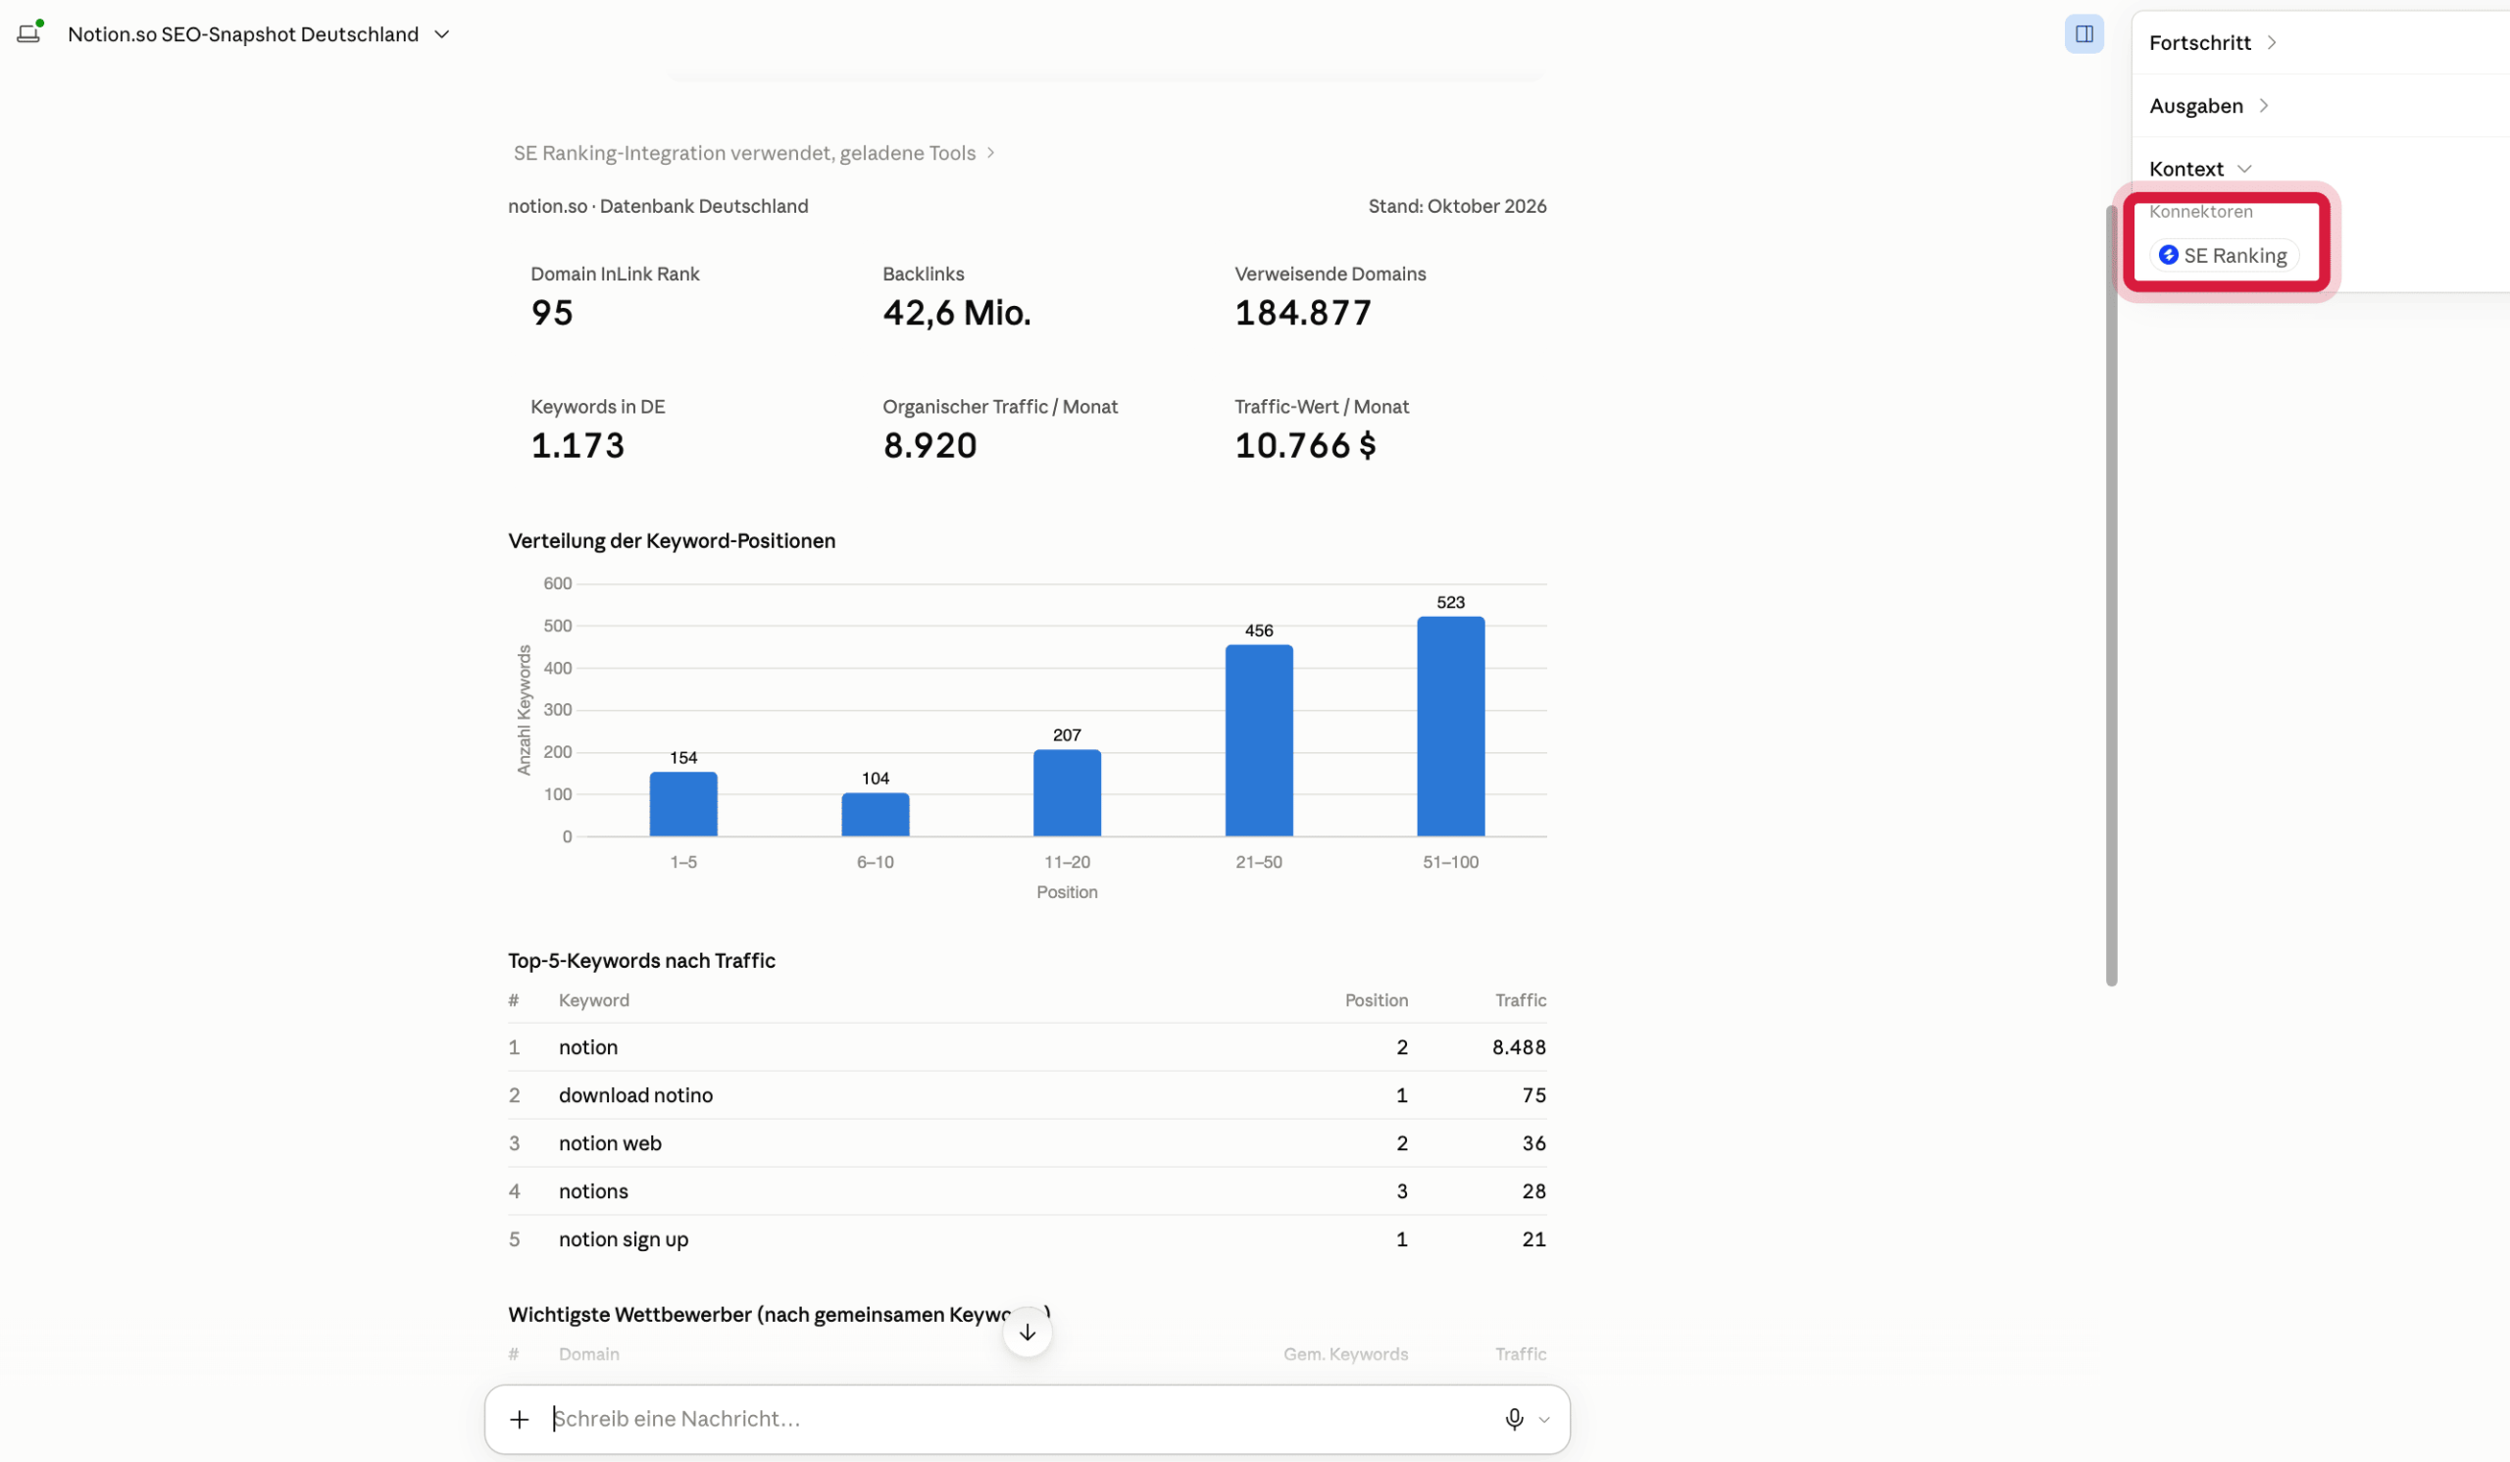Click the Konnektoren label in Kontext

[x=2200, y=211]
